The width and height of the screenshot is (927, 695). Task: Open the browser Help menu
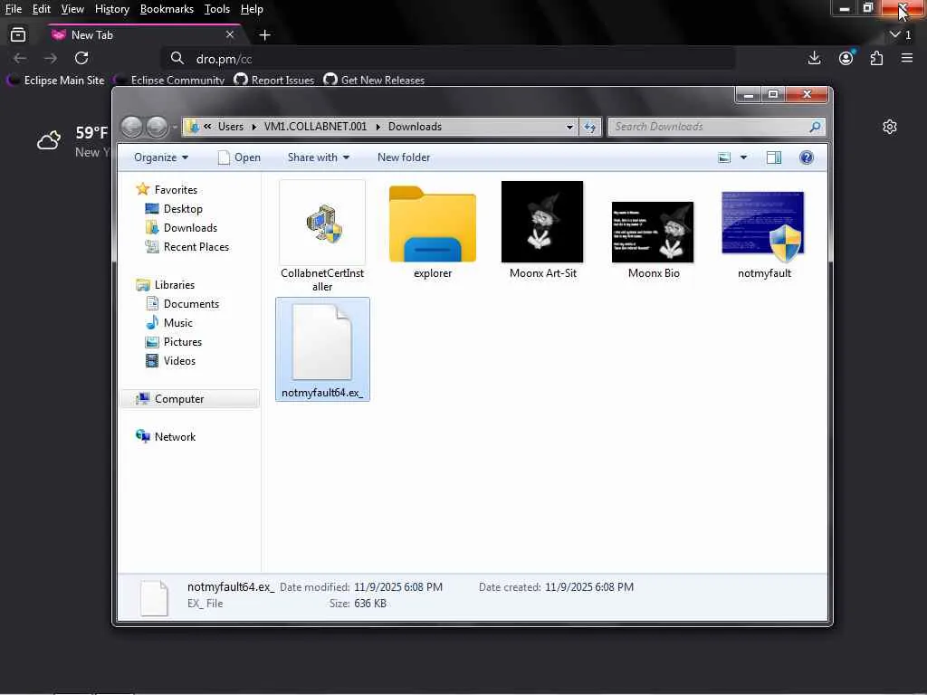[x=252, y=9]
